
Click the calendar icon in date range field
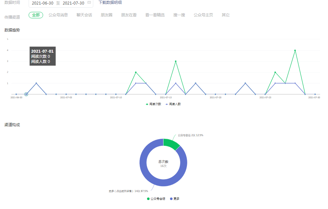coord(89,3)
